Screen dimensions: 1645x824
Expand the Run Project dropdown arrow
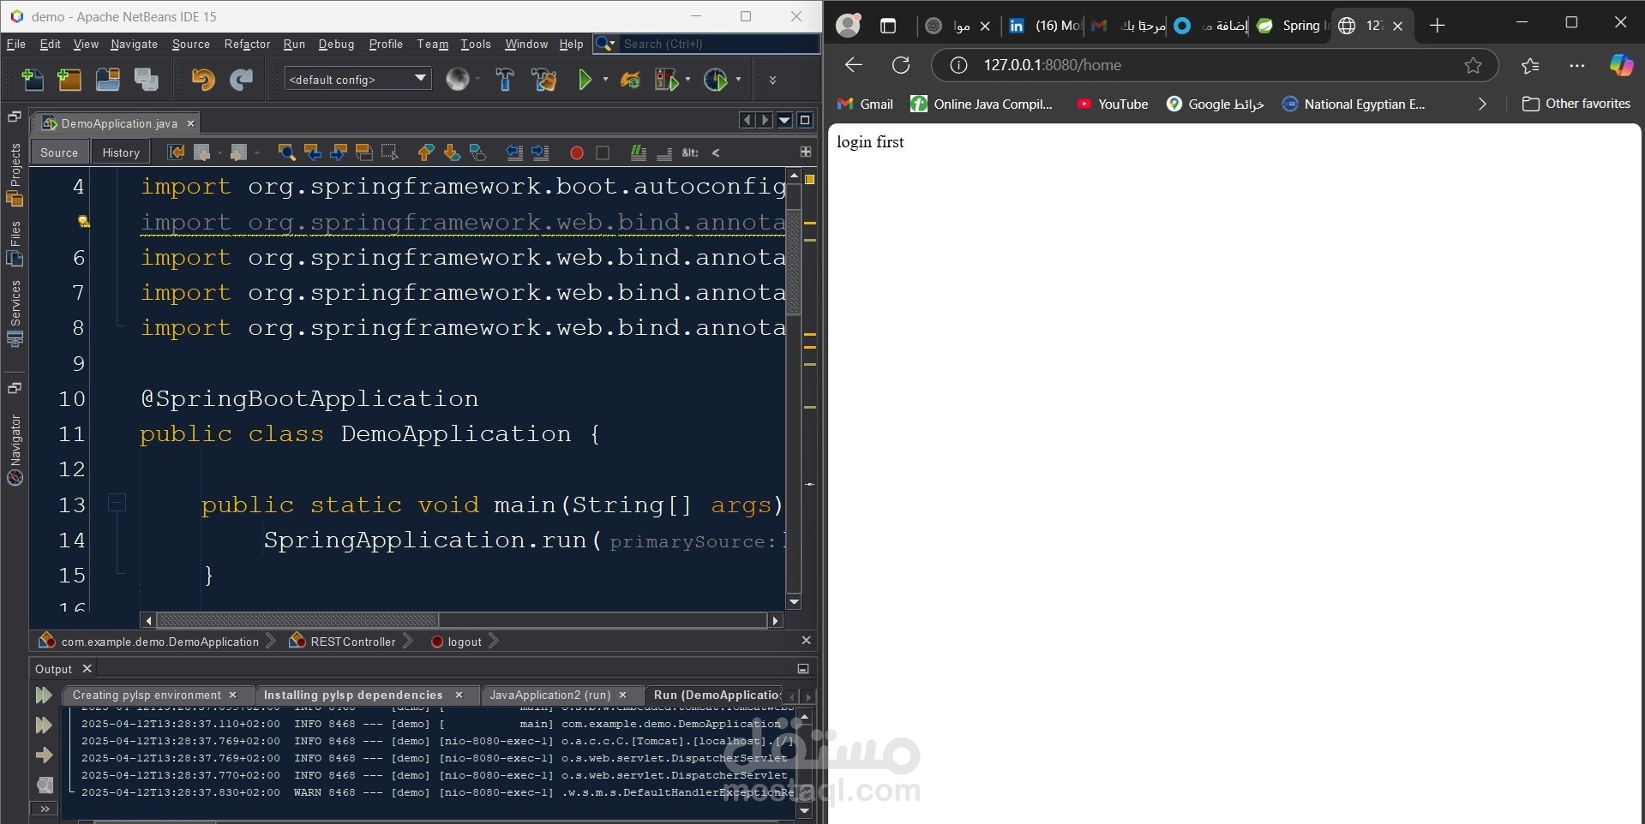605,80
